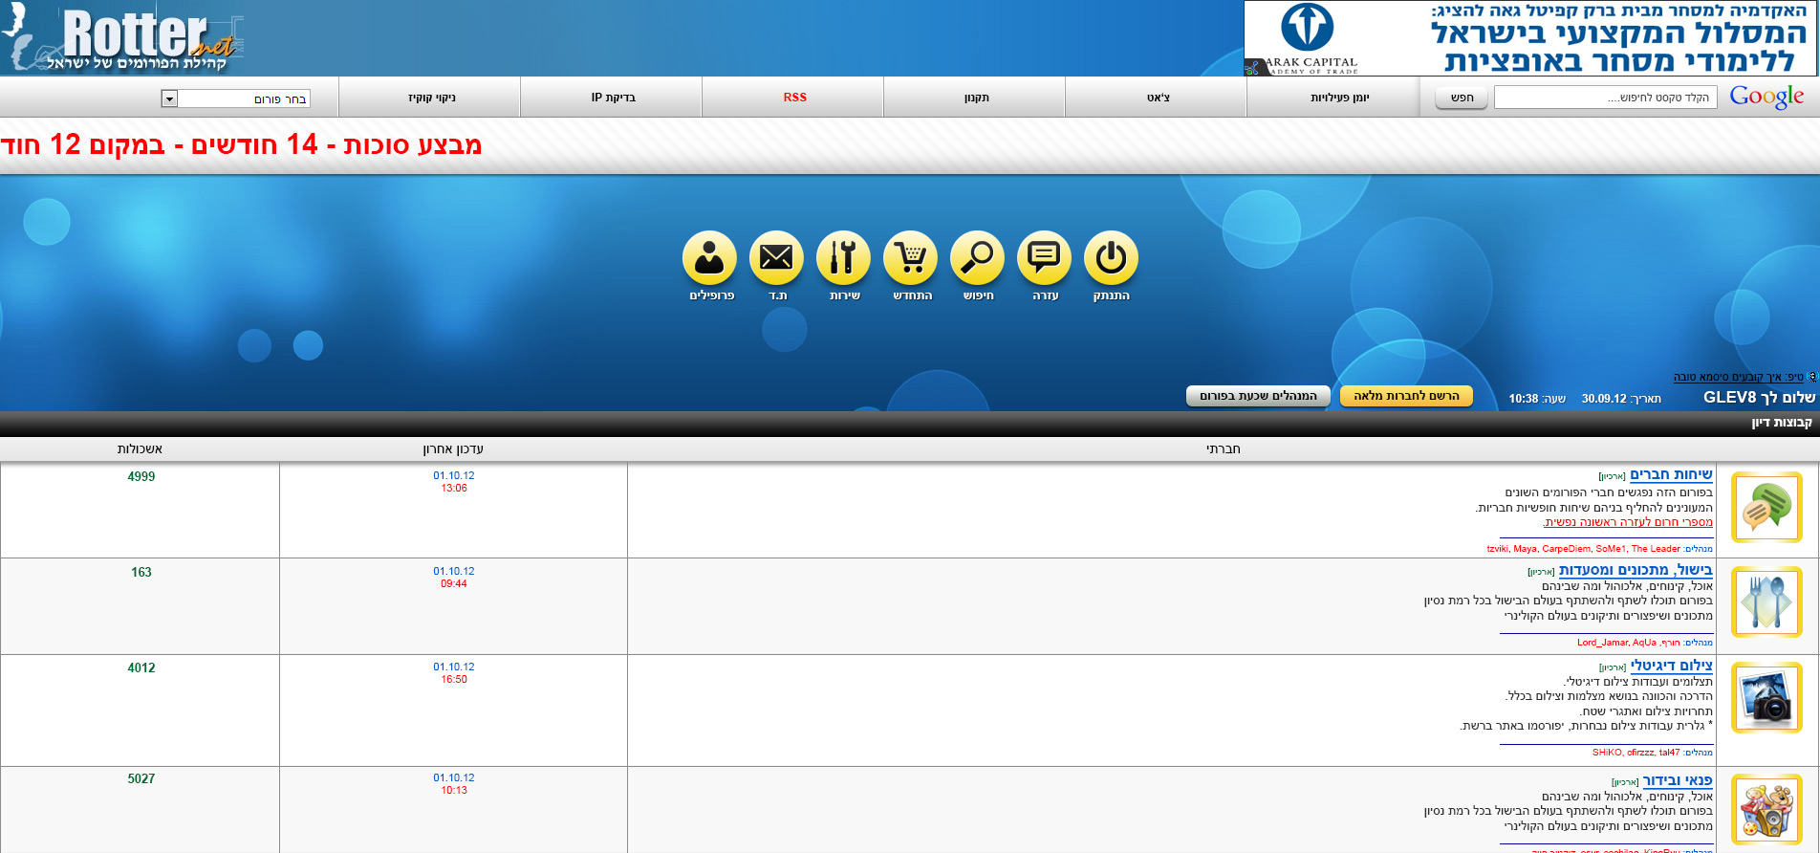Expand the forum selection dropdown
Image resolution: width=1820 pixels, height=853 pixels.
[169, 98]
